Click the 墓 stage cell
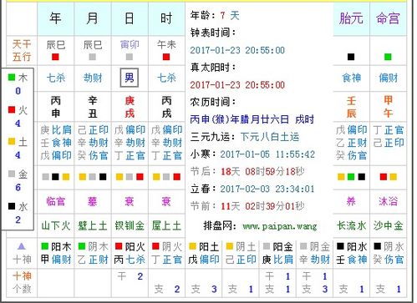Image resolution: width=417 pixels, height=303 pixels. pyautogui.click(x=93, y=201)
